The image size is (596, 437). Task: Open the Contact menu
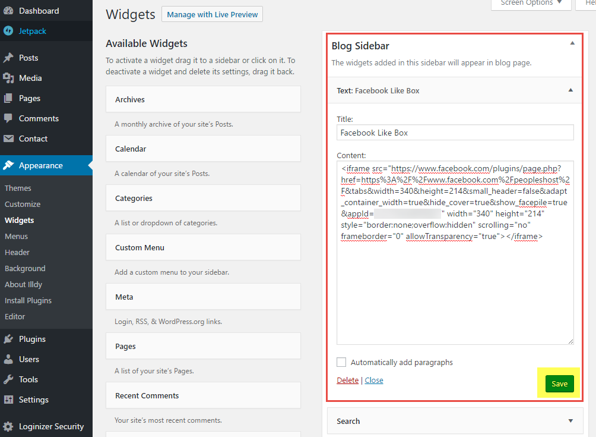tap(46, 139)
